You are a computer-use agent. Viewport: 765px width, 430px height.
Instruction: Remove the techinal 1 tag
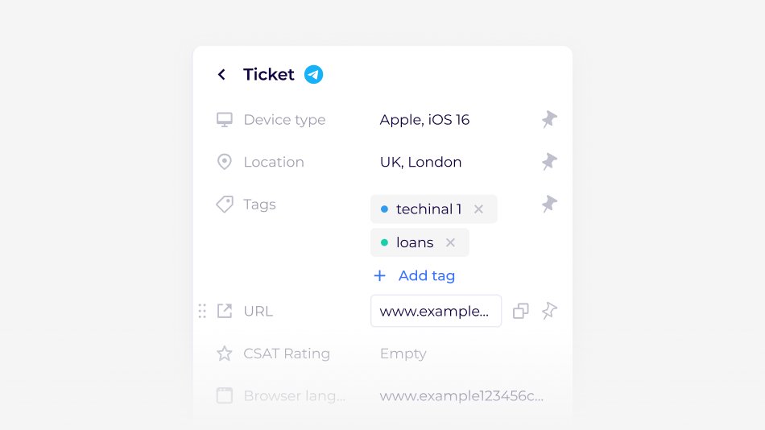coord(478,209)
